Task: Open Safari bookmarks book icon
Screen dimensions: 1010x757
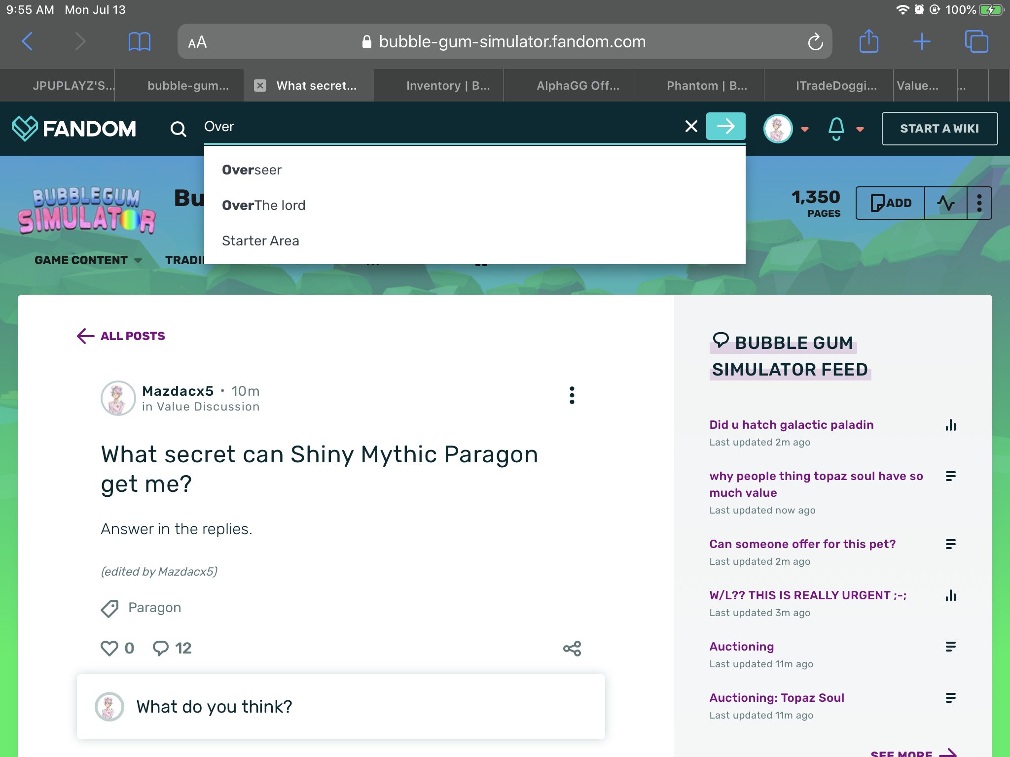Action: click(x=139, y=41)
